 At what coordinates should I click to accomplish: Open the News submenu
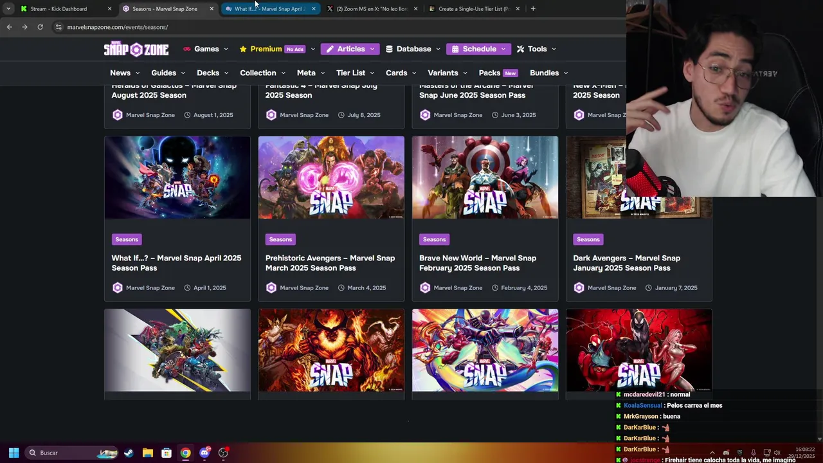pyautogui.click(x=125, y=73)
